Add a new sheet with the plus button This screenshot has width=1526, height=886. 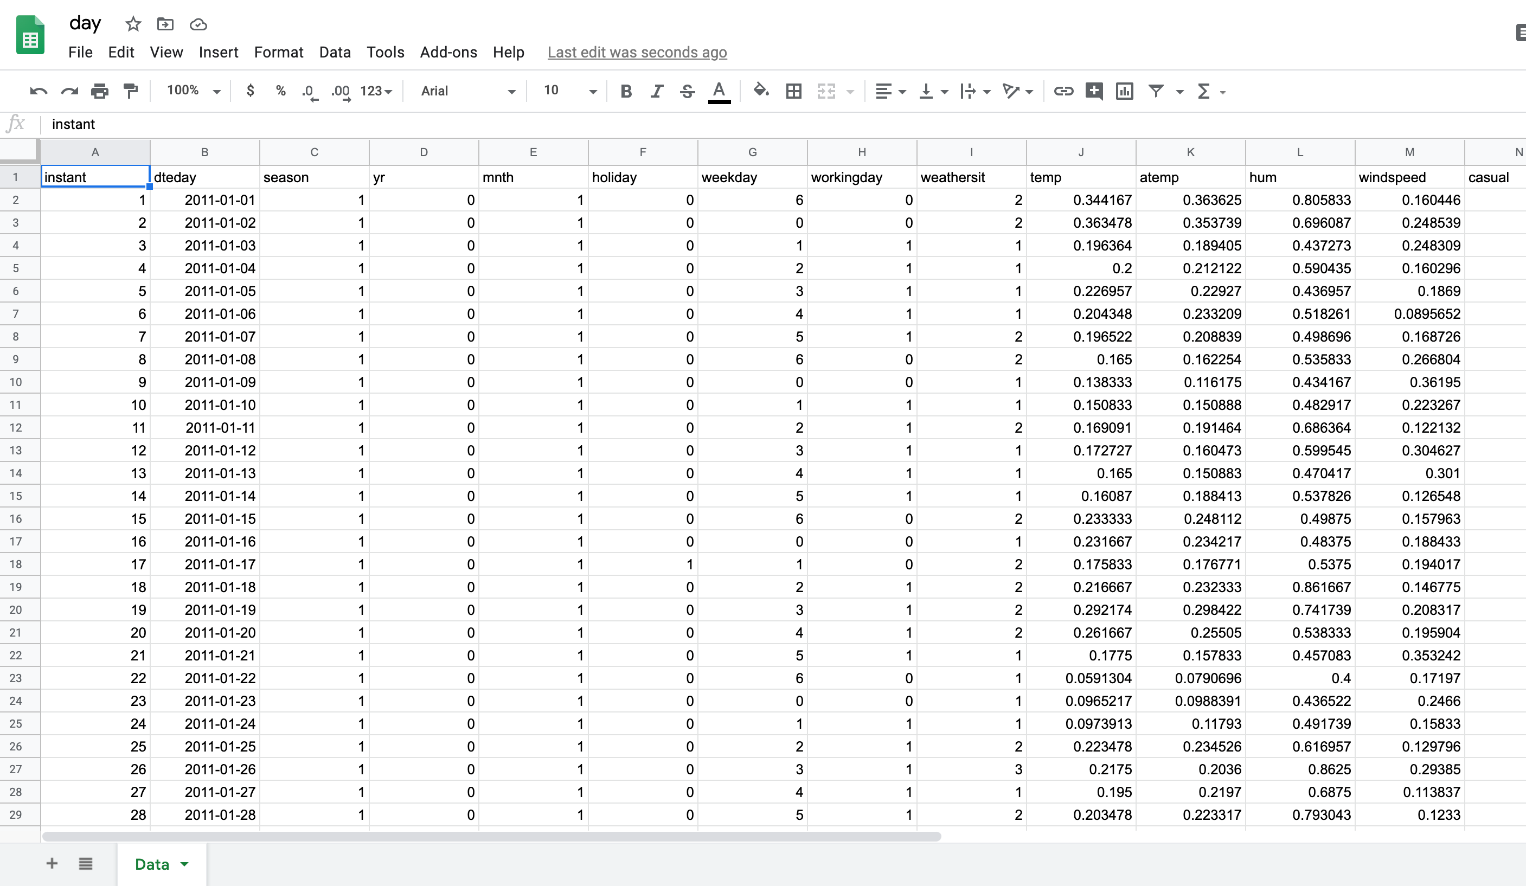pos(52,864)
